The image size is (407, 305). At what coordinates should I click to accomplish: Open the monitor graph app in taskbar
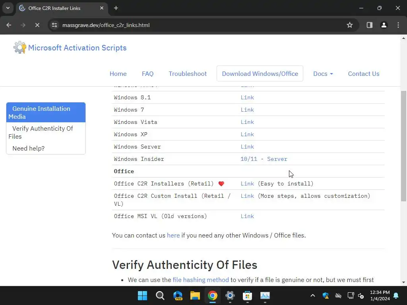(265, 295)
